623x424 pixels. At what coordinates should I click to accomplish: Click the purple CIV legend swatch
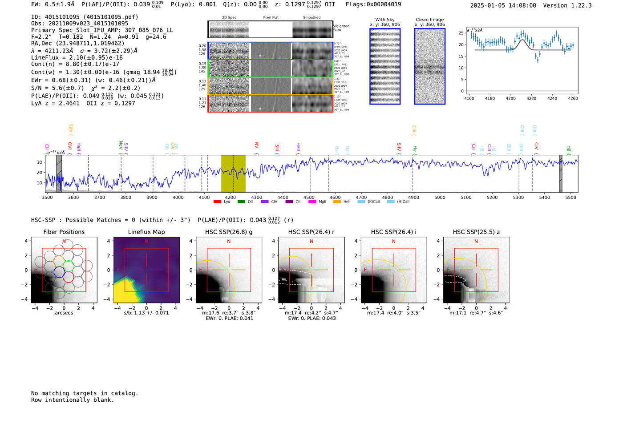coord(265,202)
